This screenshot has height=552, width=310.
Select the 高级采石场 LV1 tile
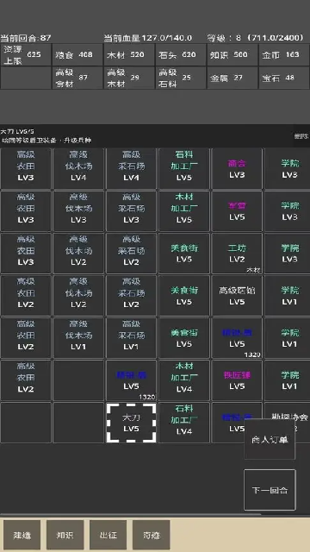pos(131,338)
